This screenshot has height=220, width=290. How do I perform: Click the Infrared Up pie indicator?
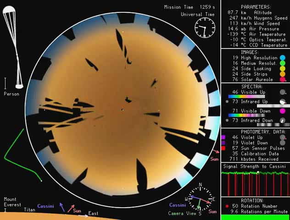(282, 102)
